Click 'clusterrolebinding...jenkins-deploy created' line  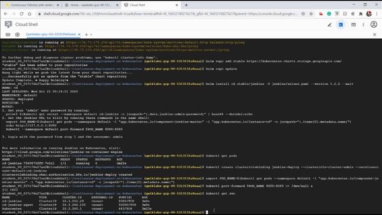coord(67,175)
